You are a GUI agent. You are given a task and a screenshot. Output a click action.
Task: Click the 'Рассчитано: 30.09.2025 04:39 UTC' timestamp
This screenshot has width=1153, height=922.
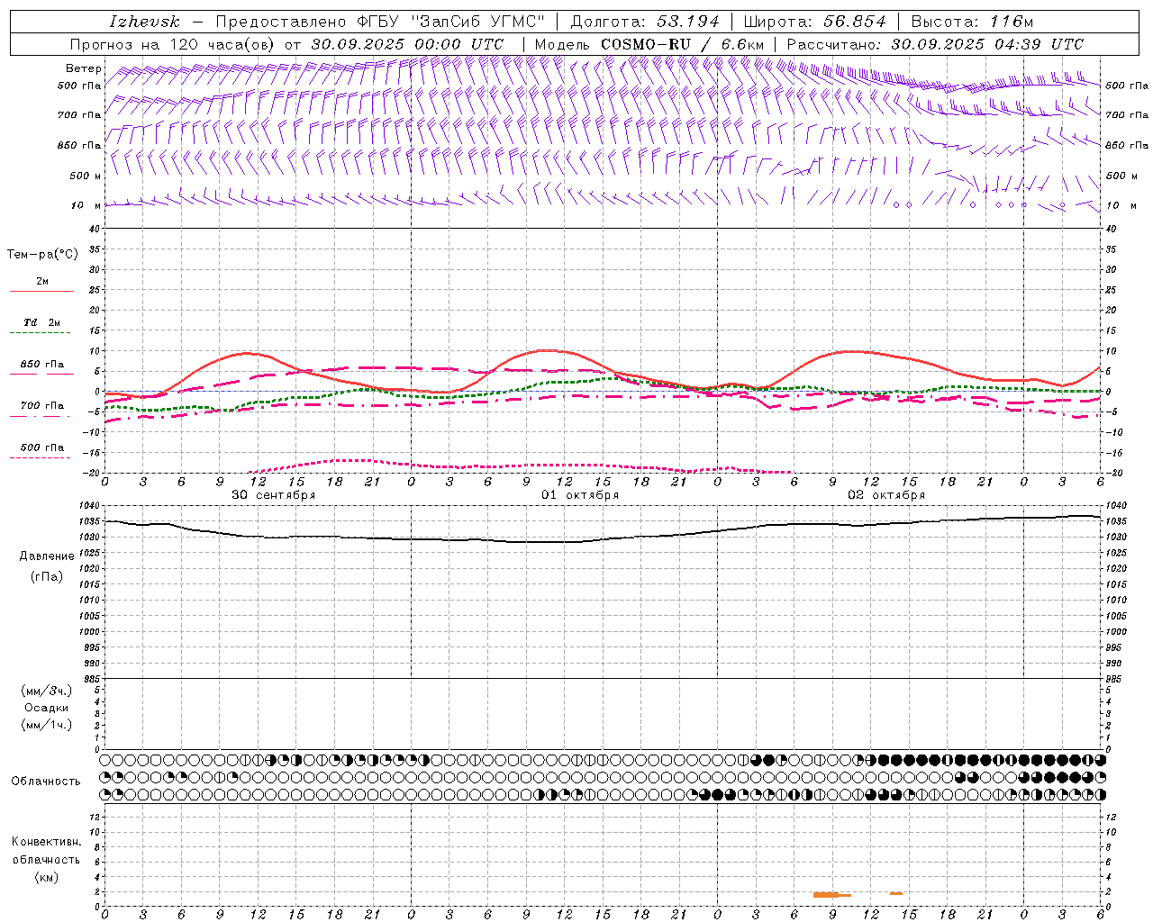pos(935,44)
